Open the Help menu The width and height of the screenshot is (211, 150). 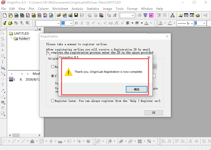point(160,9)
